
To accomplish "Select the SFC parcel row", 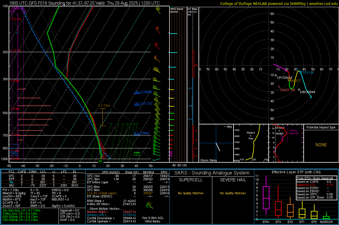I will (43, 176).
